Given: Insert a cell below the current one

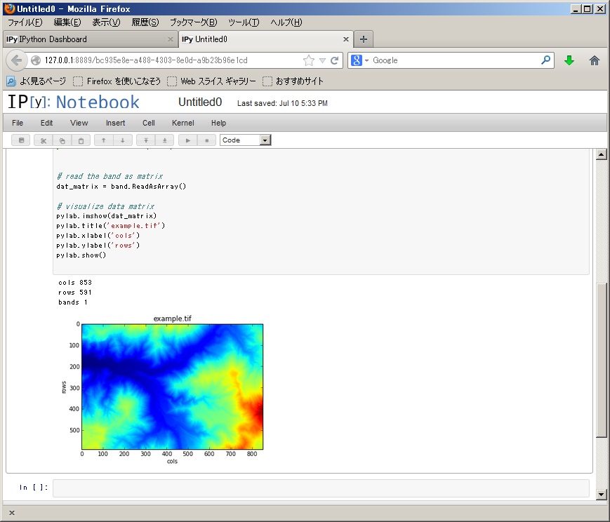Looking at the screenshot, I should [x=165, y=140].
